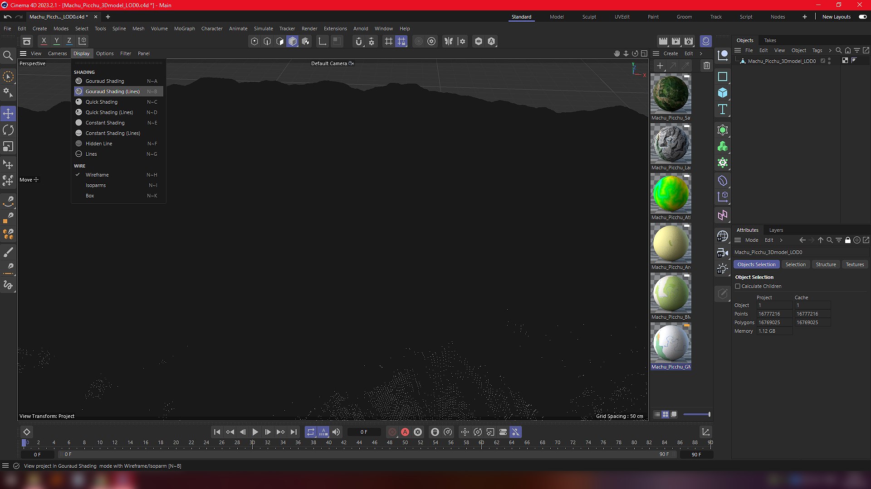871x489 pixels.
Task: Add a Light object from side palette
Action: [x=723, y=269]
